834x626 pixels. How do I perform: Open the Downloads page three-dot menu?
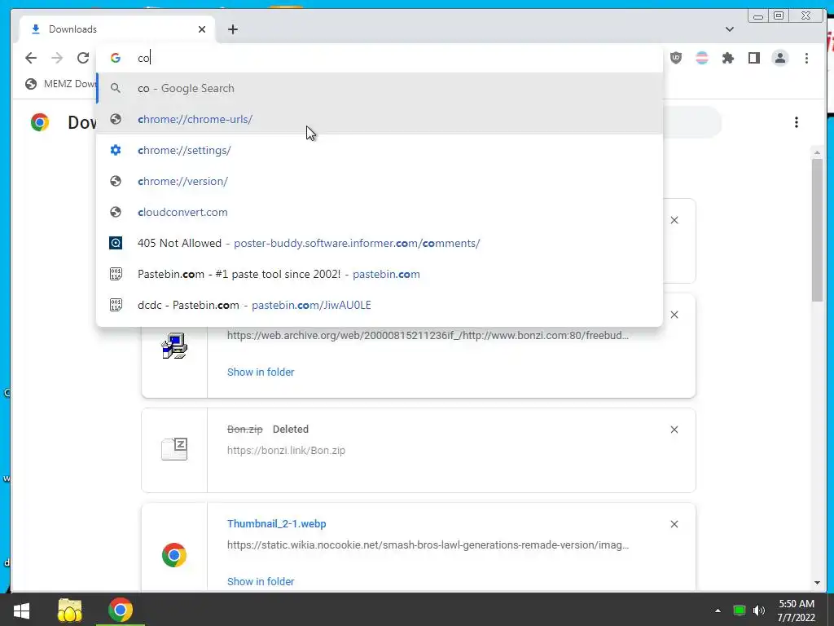(x=797, y=122)
